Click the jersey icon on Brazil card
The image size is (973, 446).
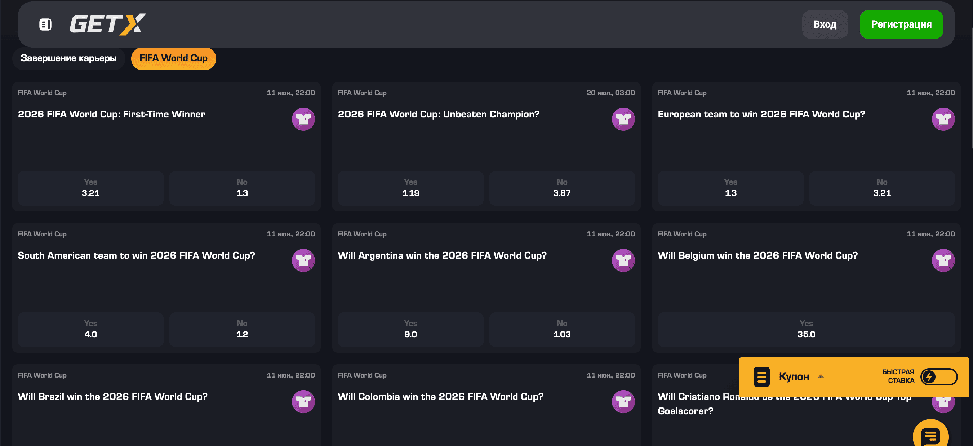303,402
